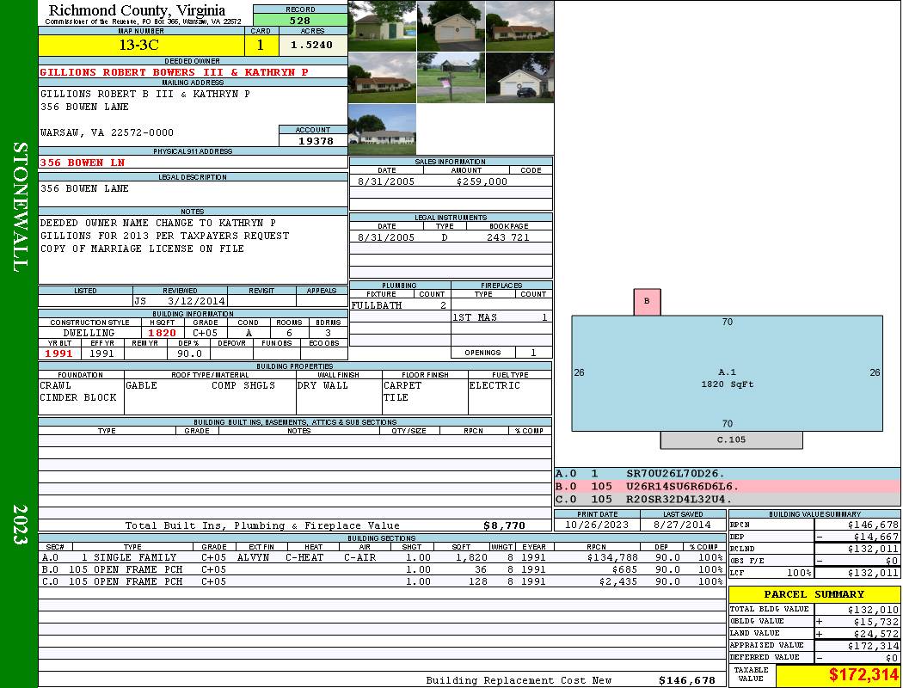Click the pink B porch section in sketch

point(647,302)
